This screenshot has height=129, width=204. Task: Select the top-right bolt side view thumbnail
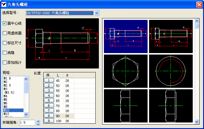tap(171, 36)
